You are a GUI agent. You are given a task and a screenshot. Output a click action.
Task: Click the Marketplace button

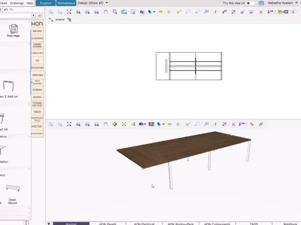coord(66,3)
